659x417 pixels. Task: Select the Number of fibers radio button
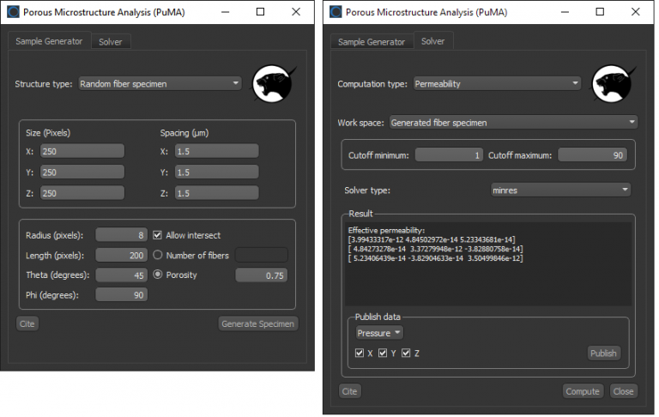[158, 255]
